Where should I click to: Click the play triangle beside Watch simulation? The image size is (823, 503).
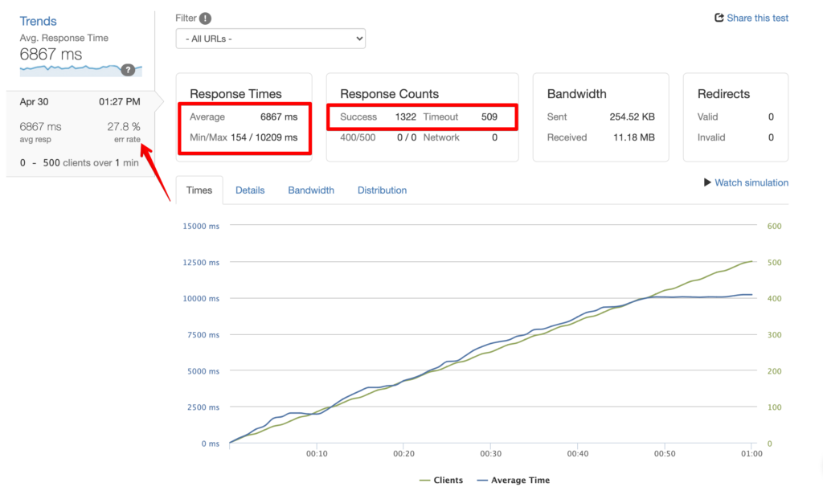706,182
